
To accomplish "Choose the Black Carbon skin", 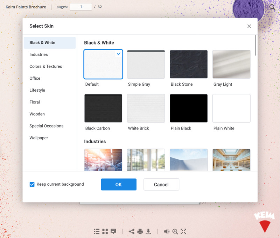I will click(x=103, y=108).
